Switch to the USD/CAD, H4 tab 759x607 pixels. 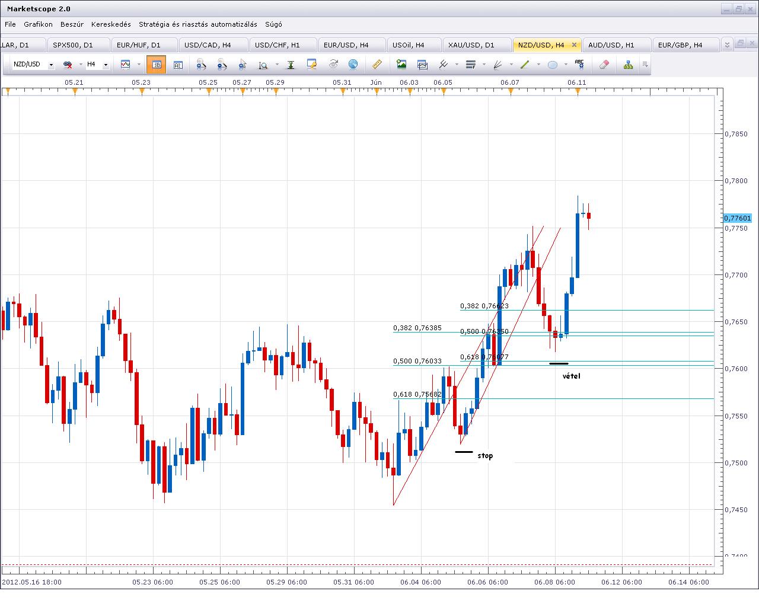coord(213,45)
